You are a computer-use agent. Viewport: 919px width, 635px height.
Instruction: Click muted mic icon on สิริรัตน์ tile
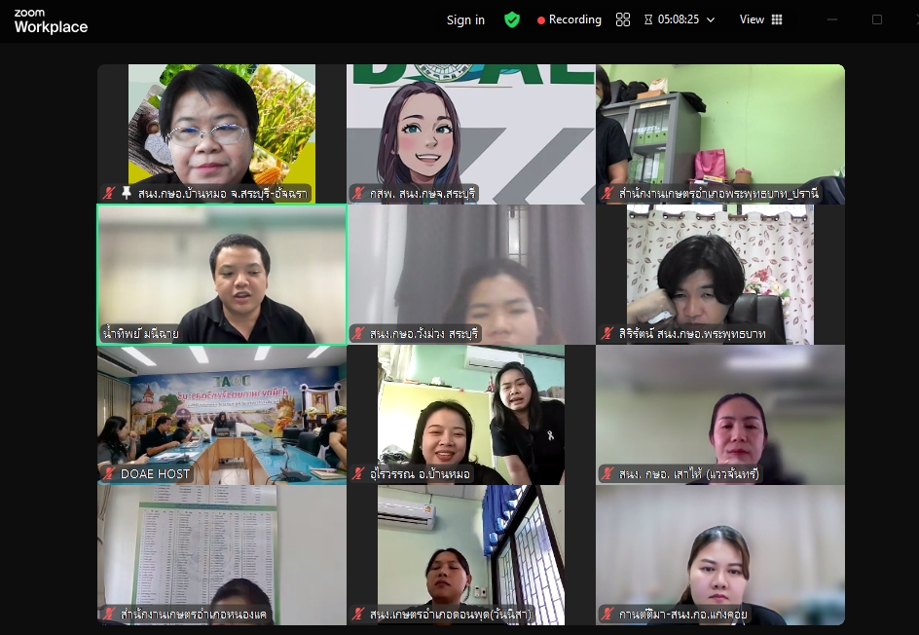(x=607, y=334)
